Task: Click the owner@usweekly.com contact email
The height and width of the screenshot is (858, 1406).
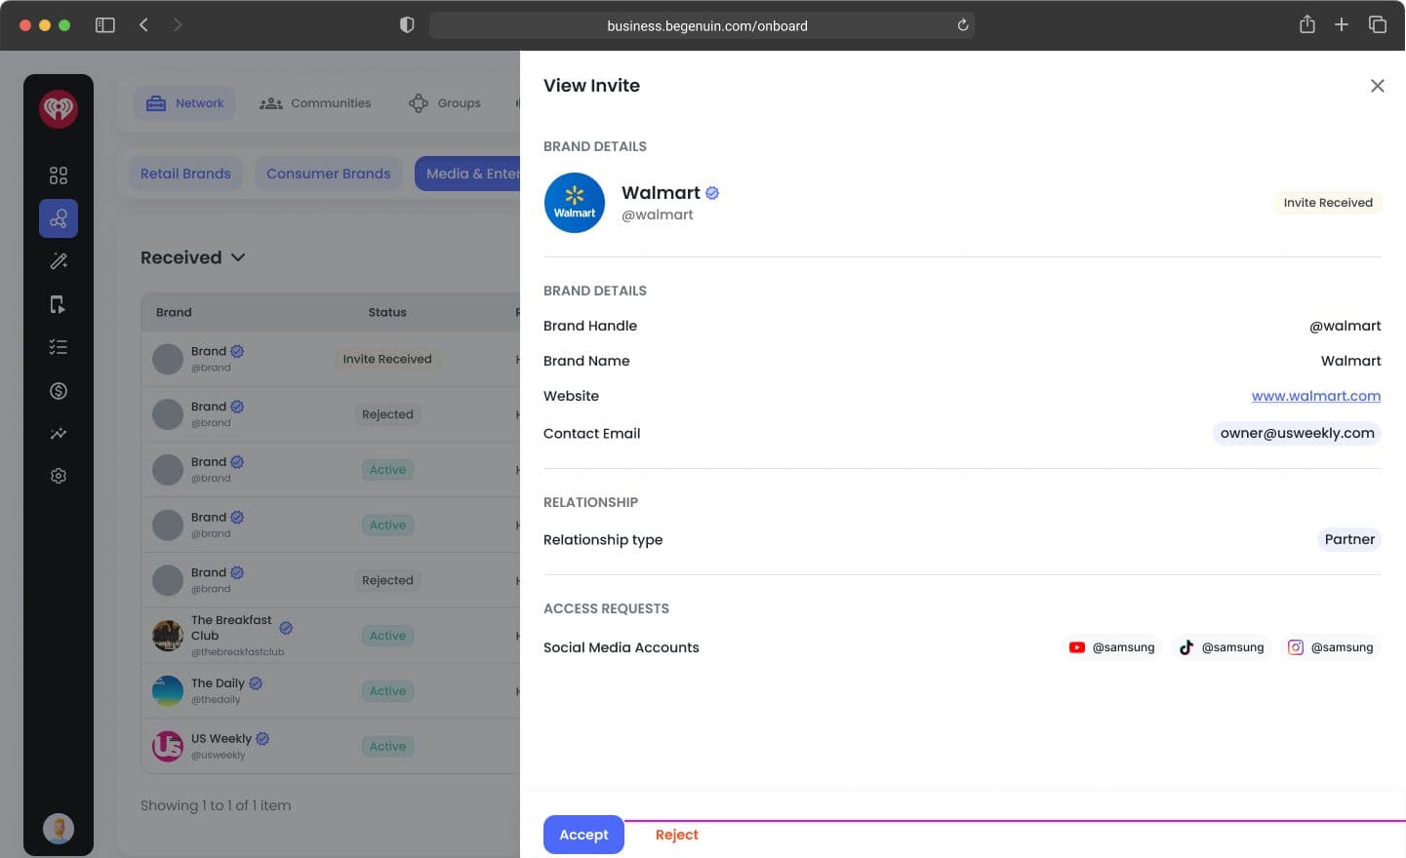Action: (x=1297, y=433)
